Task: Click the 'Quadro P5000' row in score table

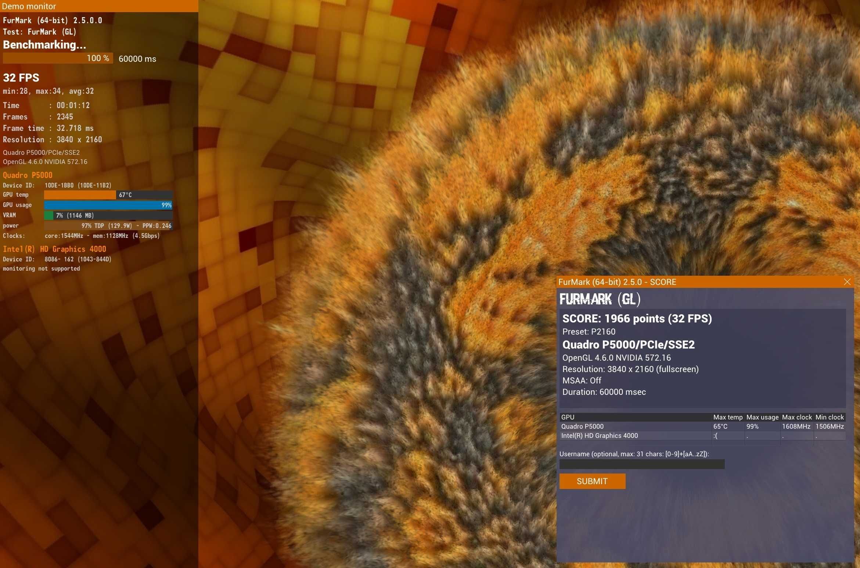Action: 702,426
